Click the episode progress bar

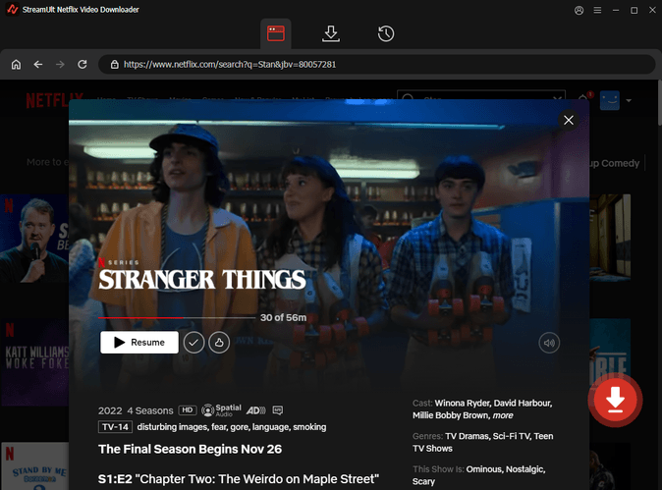tap(177, 317)
